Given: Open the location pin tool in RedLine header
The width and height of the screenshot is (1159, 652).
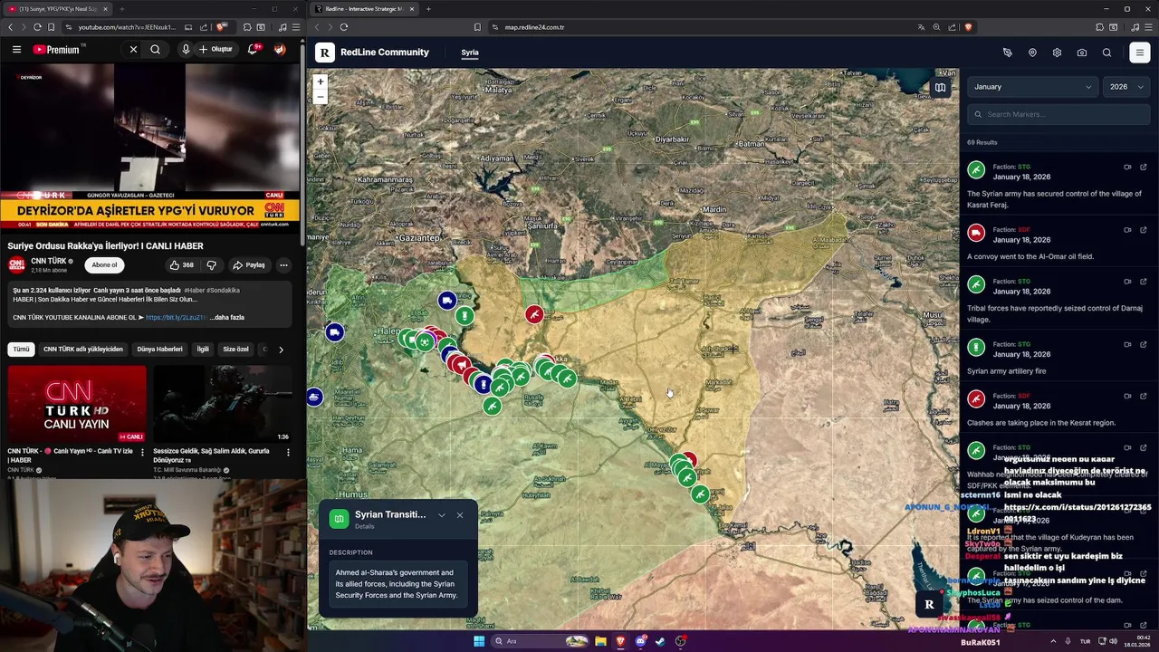Looking at the screenshot, I should click(x=1032, y=53).
